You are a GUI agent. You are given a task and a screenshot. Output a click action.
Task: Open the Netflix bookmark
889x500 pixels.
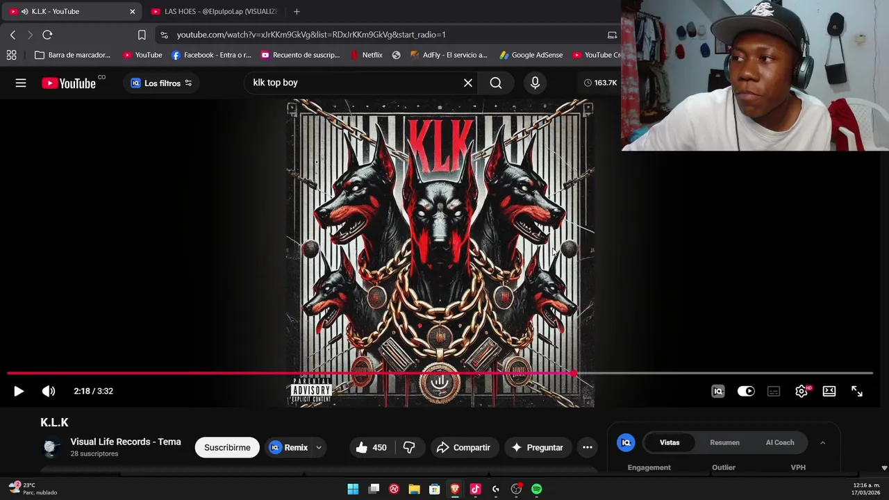tap(366, 55)
